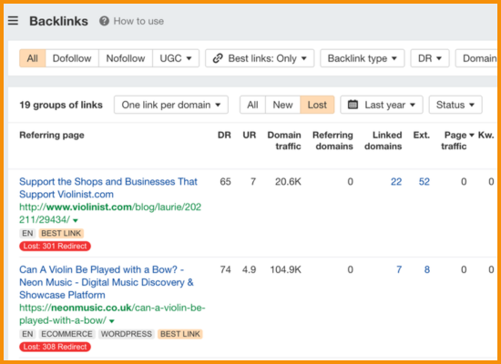This screenshot has width=501, height=364.
Task: Click the Referring page column header
Action: [52, 135]
